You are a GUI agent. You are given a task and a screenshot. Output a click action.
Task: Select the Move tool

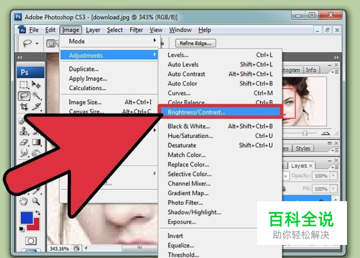[36, 85]
